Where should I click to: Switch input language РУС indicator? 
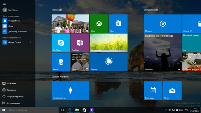tap(186, 110)
